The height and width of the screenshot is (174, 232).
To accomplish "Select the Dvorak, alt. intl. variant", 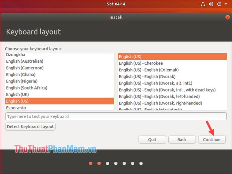I will [x=172, y=83].
